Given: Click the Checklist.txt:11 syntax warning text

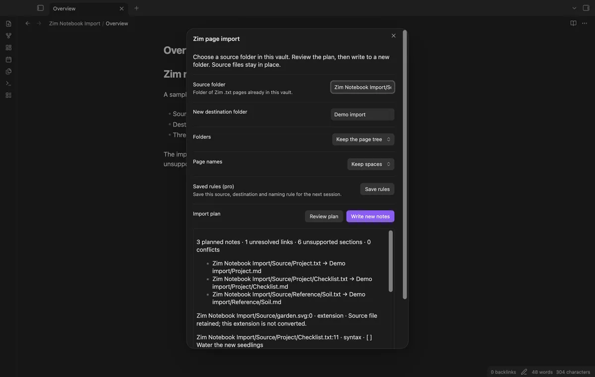Looking at the screenshot, I should click(x=284, y=341).
